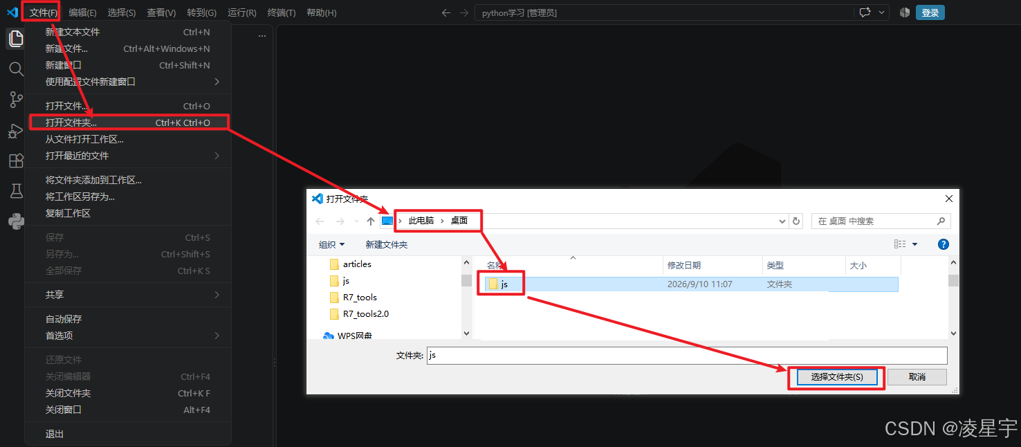Image resolution: width=1021 pixels, height=447 pixels.
Task: Click the 在 桌面 中搜索 search box
Action: pos(881,221)
